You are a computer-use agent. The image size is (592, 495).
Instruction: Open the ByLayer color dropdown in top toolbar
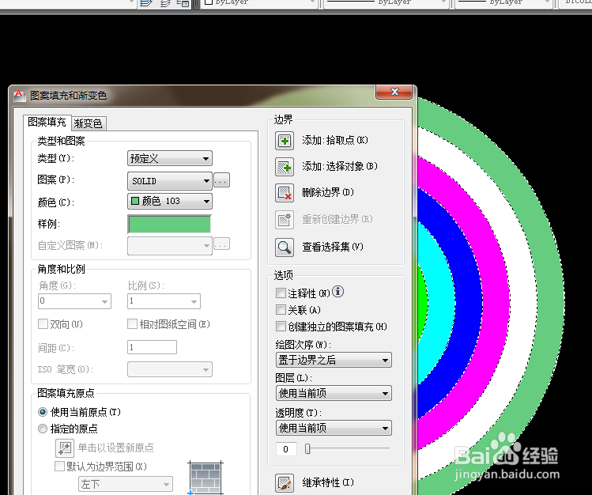(x=259, y=2)
